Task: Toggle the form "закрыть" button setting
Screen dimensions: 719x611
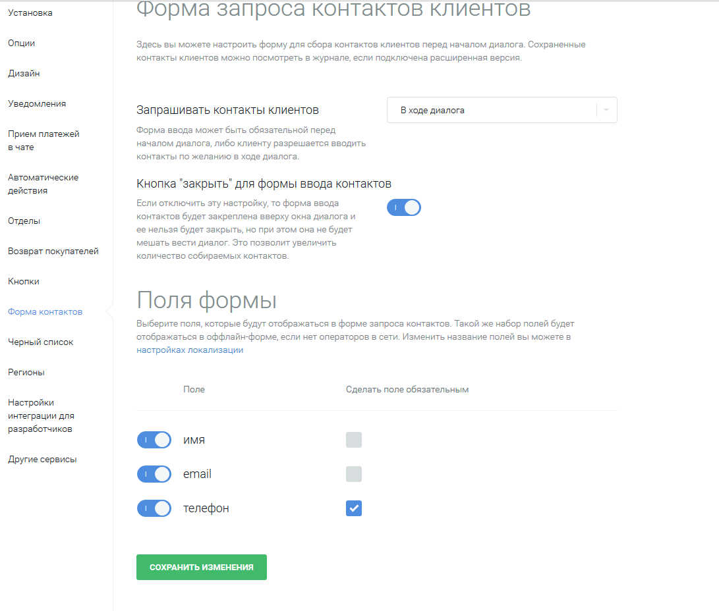Action: 403,208
